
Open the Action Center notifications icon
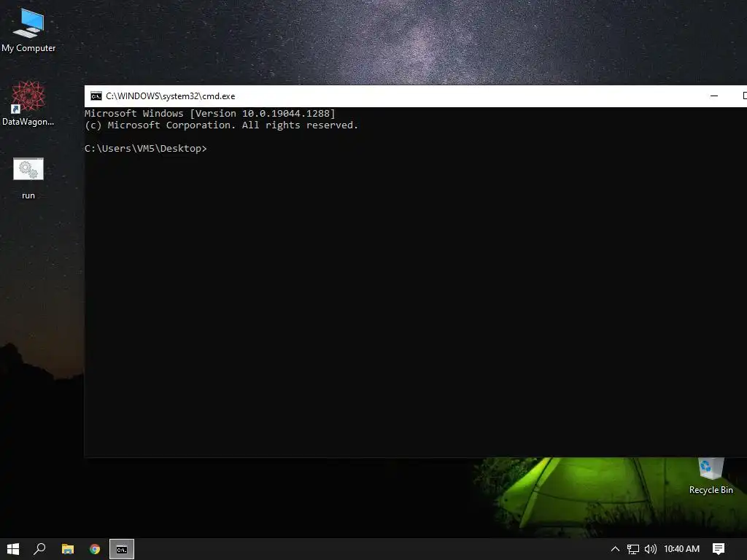tap(719, 549)
